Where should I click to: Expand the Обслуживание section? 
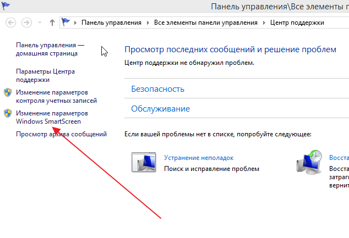[x=161, y=109]
